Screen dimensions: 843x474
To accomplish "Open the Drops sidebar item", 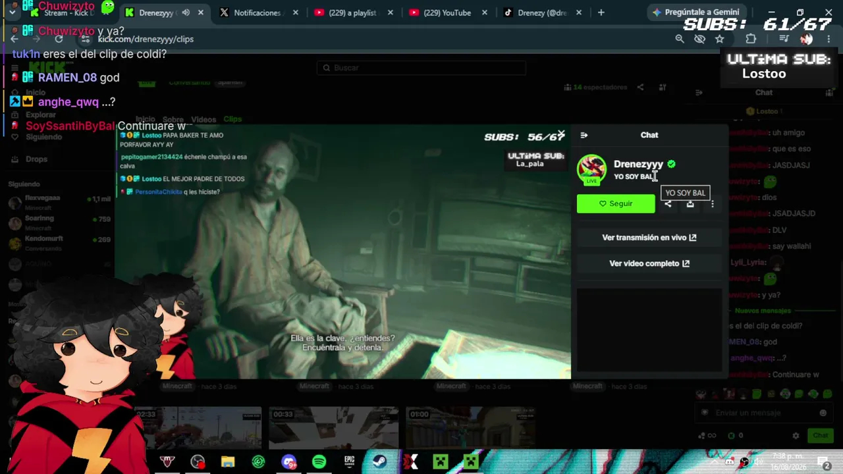I will 37,159.
